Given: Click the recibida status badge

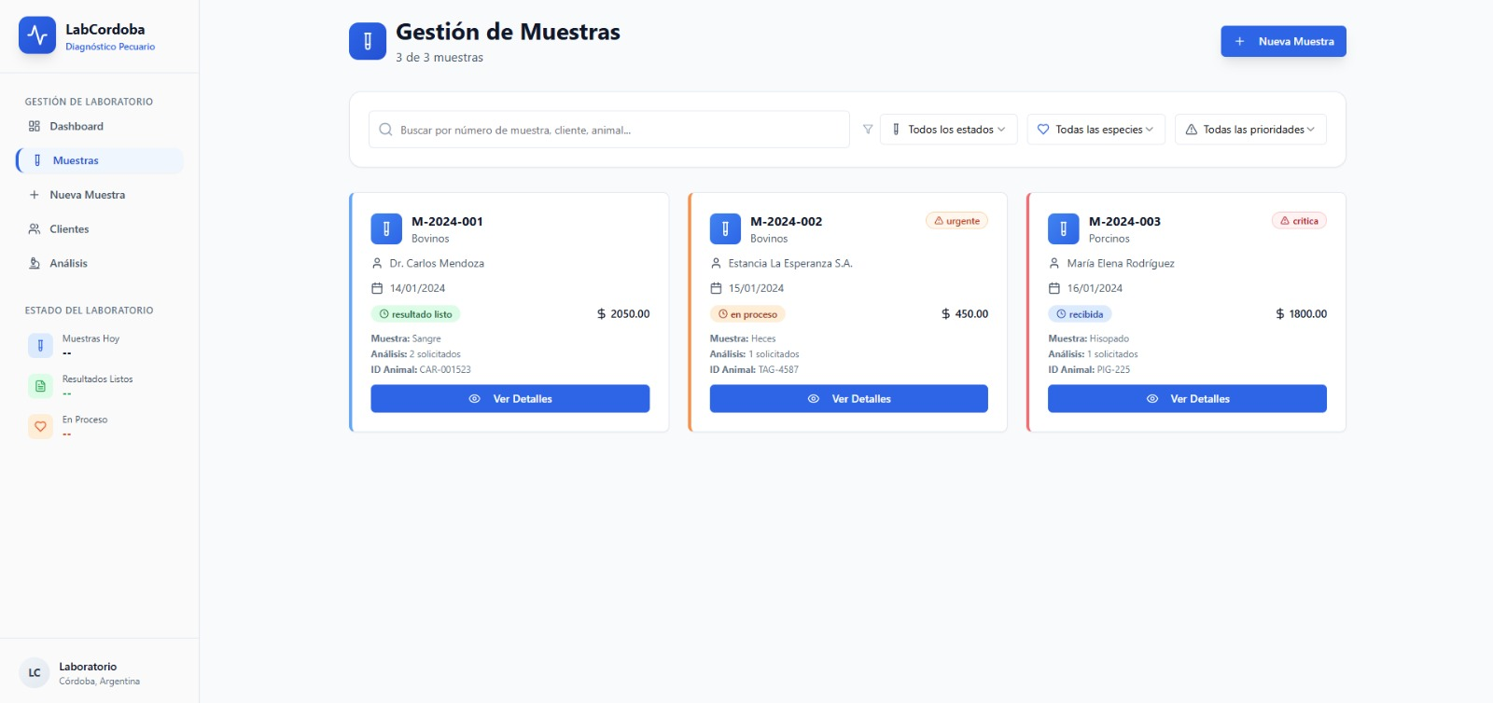Looking at the screenshot, I should 1080,314.
